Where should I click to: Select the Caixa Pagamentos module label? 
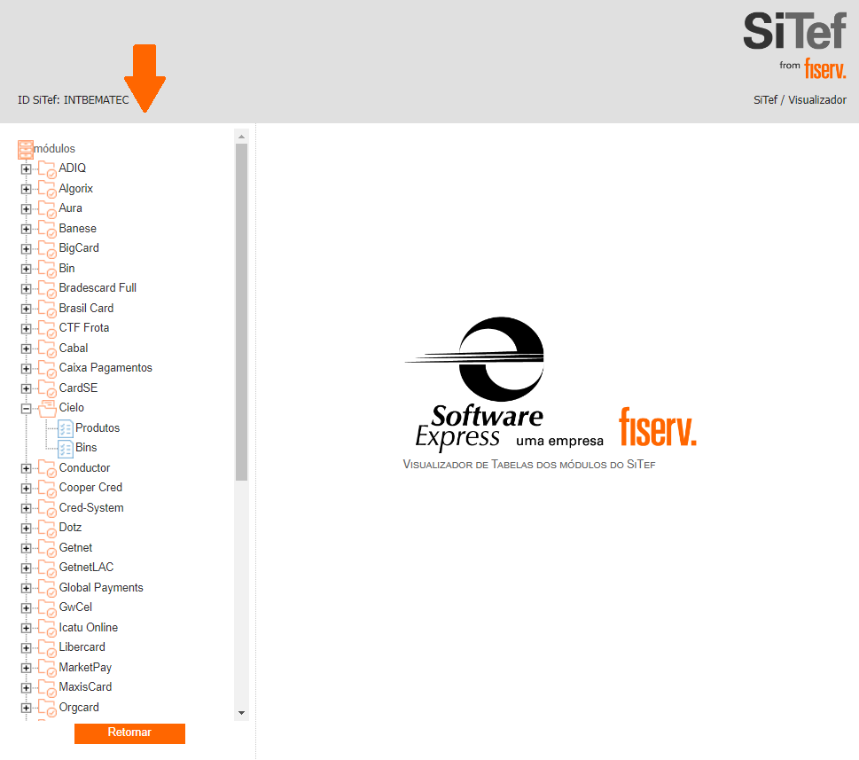(x=105, y=368)
